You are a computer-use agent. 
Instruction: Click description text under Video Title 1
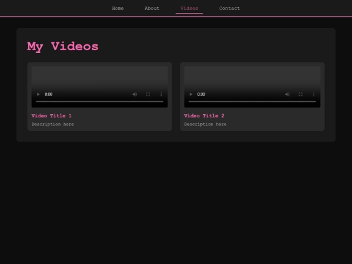click(x=53, y=124)
